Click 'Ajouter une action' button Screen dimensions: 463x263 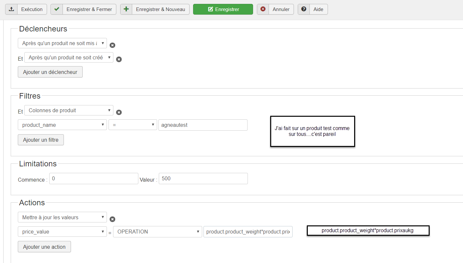click(x=44, y=247)
